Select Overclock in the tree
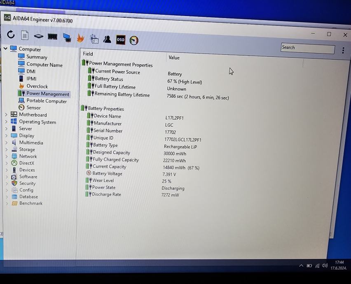 click(x=33, y=86)
